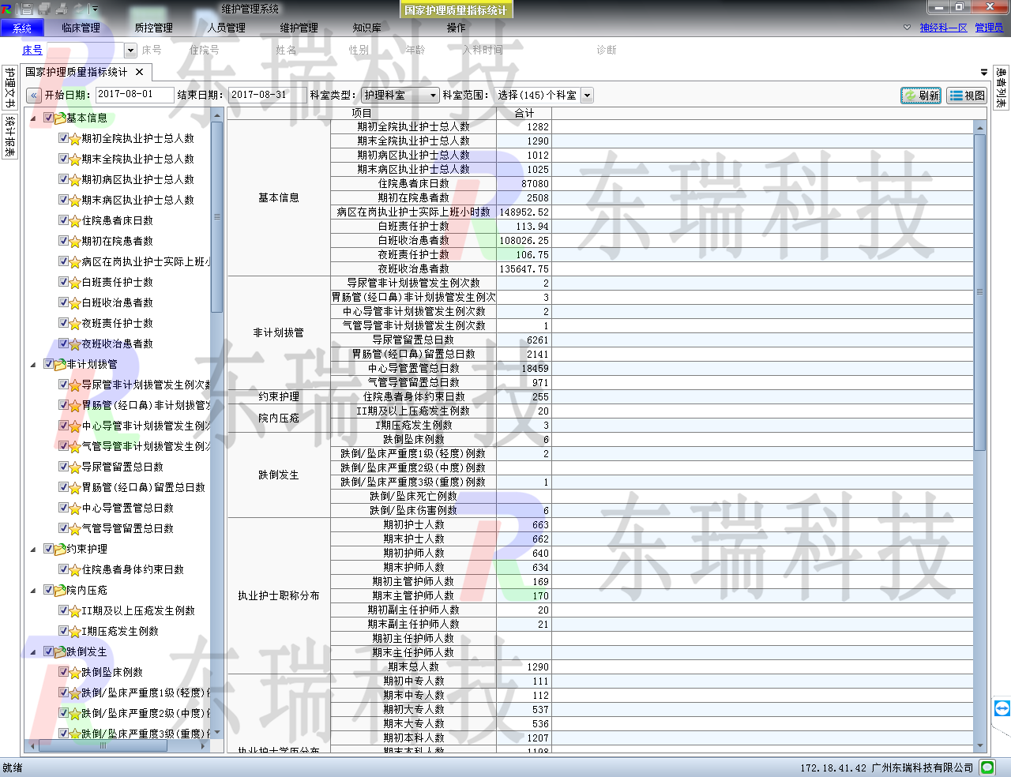
Task: Click the 结束日期 date input field
Action: pyautogui.click(x=267, y=95)
